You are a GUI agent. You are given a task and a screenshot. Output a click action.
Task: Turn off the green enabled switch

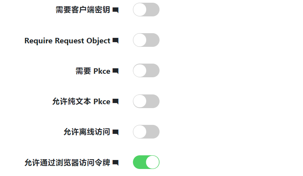coord(146,162)
